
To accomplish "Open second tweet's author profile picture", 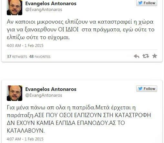I will point(15,93).
